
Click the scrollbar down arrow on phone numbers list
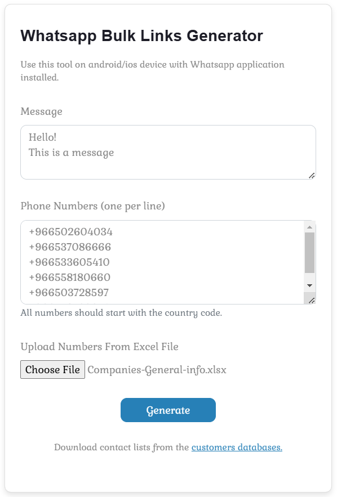tap(310, 286)
